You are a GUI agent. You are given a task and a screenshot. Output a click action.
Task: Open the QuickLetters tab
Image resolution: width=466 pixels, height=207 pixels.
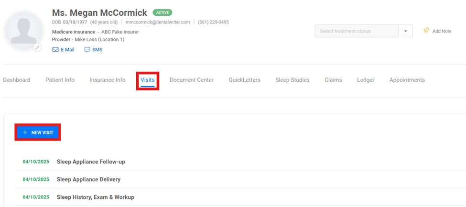[244, 80]
